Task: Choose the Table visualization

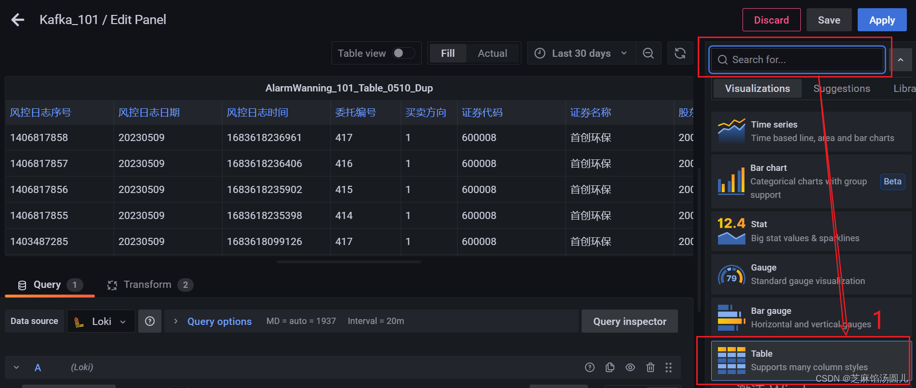Action: pos(811,361)
